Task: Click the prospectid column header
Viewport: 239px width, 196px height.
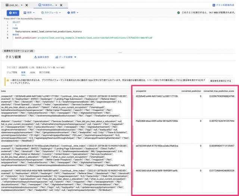Action: tap(141, 91)
